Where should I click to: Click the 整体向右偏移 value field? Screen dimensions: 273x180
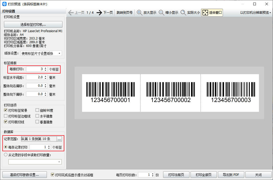35,86
